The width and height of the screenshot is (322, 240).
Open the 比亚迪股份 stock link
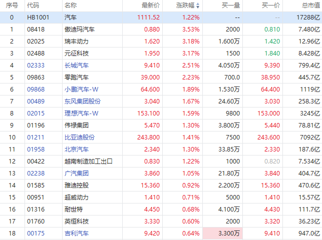pos(80,137)
